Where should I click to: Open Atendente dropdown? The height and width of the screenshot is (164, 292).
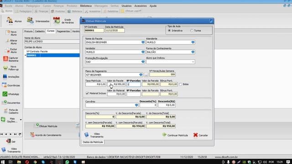[193, 42]
